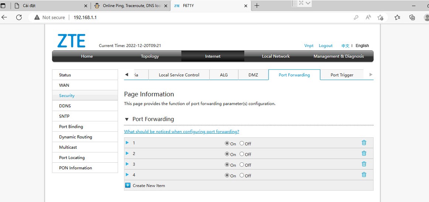
Task: Switch to the DMZ tab
Action: pyautogui.click(x=253, y=75)
